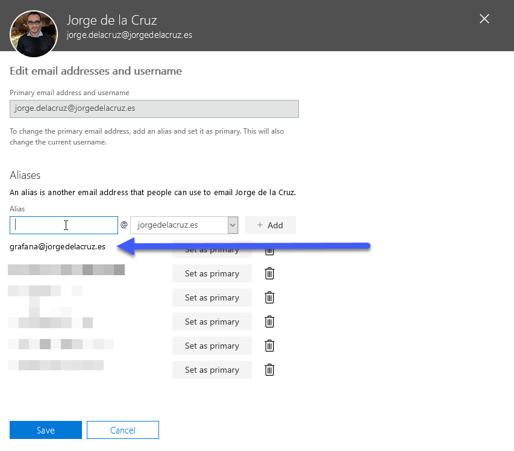Click the domain dropdown chevron arrow

coord(233,225)
